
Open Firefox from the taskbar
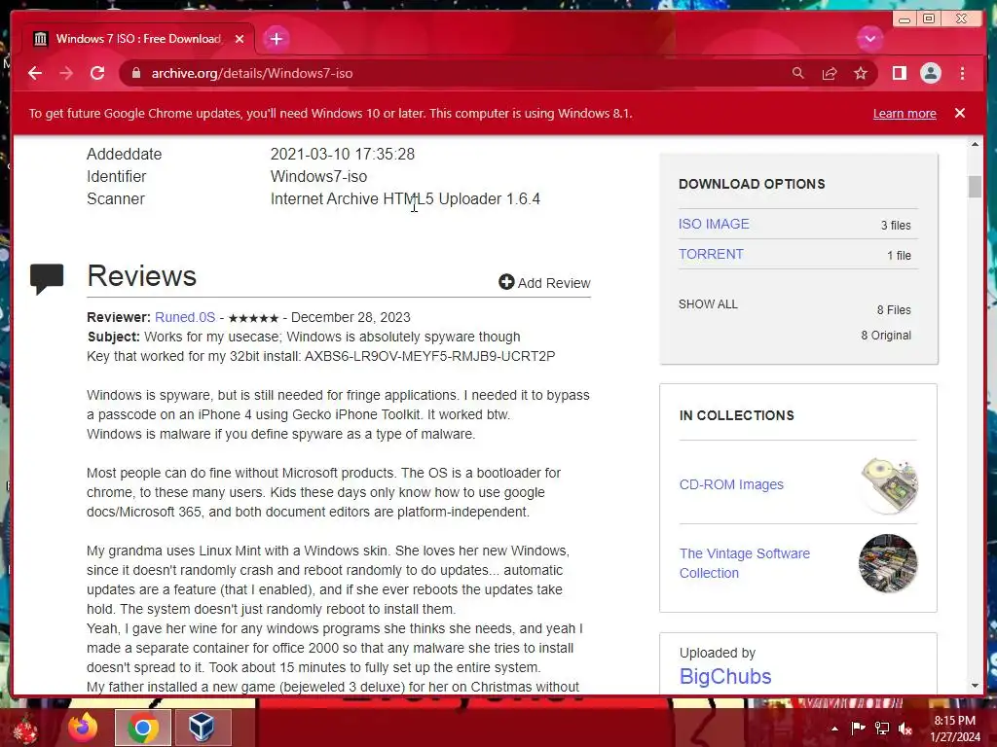point(83,728)
